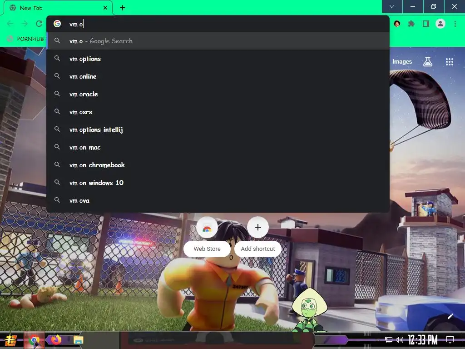Go forward with the forward arrow
Image resolution: width=465 pixels, height=349 pixels.
click(x=25, y=24)
